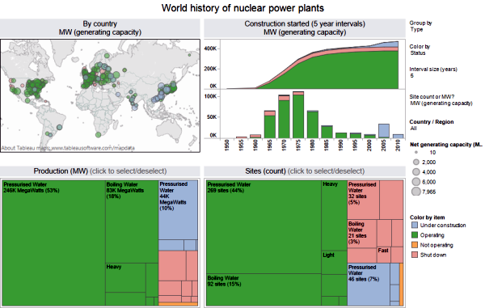
Task: Click the 1975 bar in construction chart
Action: [298, 115]
